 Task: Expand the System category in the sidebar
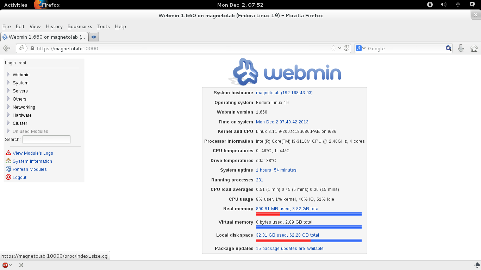(8, 83)
